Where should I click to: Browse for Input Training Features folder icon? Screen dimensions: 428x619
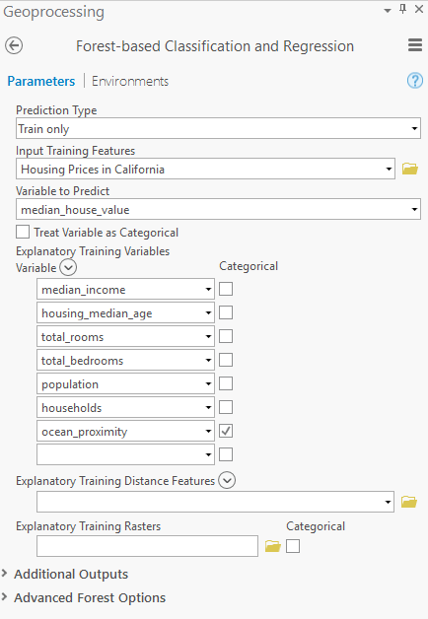pyautogui.click(x=410, y=169)
